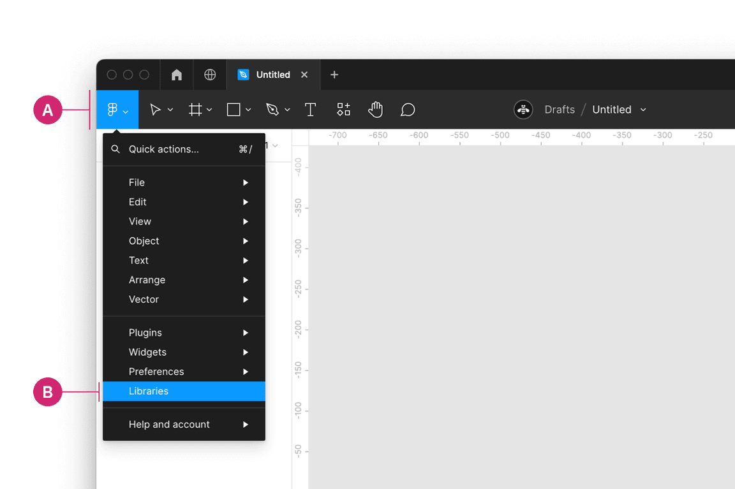Choose Libraries from the menu

184,391
